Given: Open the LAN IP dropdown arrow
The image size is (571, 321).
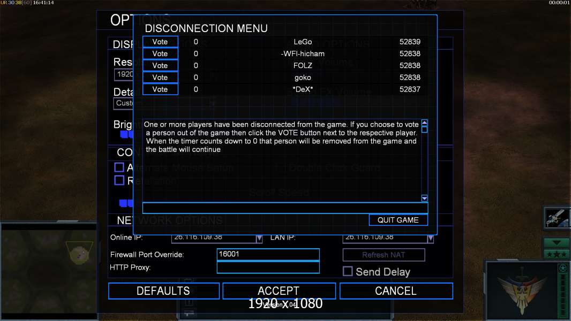Looking at the screenshot, I should click(x=431, y=239).
